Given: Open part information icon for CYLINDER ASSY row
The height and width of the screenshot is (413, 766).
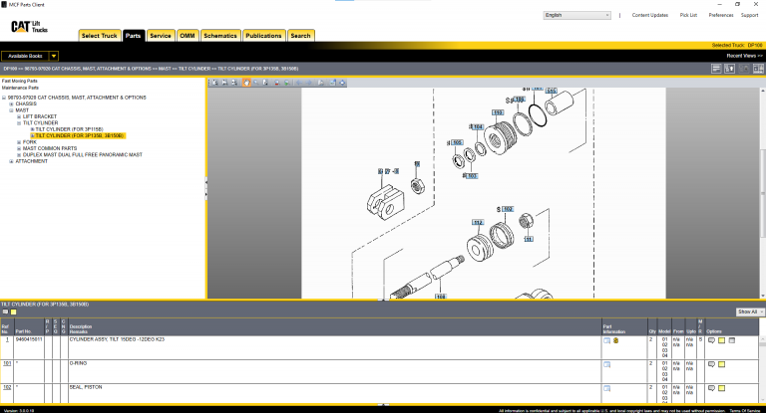Looking at the screenshot, I should [x=606, y=340].
